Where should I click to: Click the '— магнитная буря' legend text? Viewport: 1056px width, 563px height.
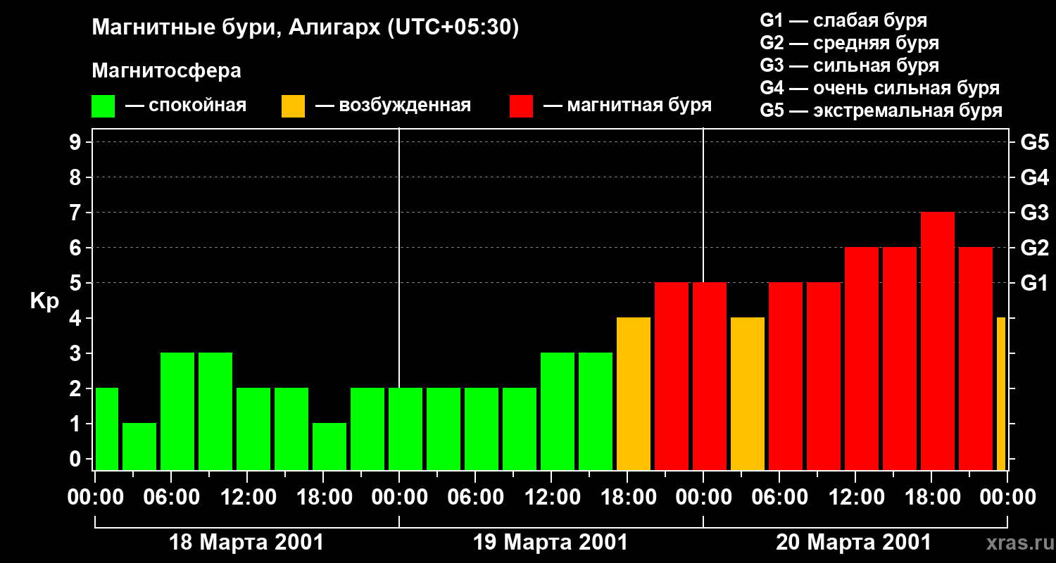[x=627, y=106]
